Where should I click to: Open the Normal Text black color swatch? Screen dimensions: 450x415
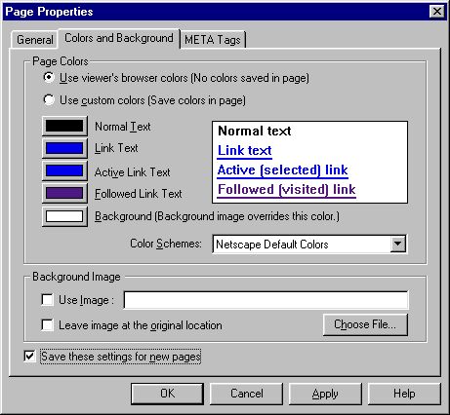64,126
